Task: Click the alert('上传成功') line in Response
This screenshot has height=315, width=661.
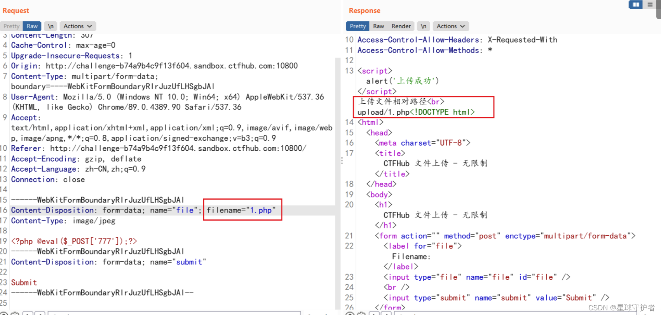Action: point(403,81)
